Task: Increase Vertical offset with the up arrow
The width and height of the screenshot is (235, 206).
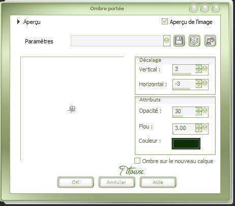Action: (x=199, y=67)
